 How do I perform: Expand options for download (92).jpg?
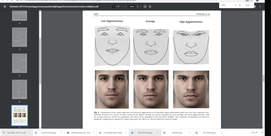click(x=158, y=133)
